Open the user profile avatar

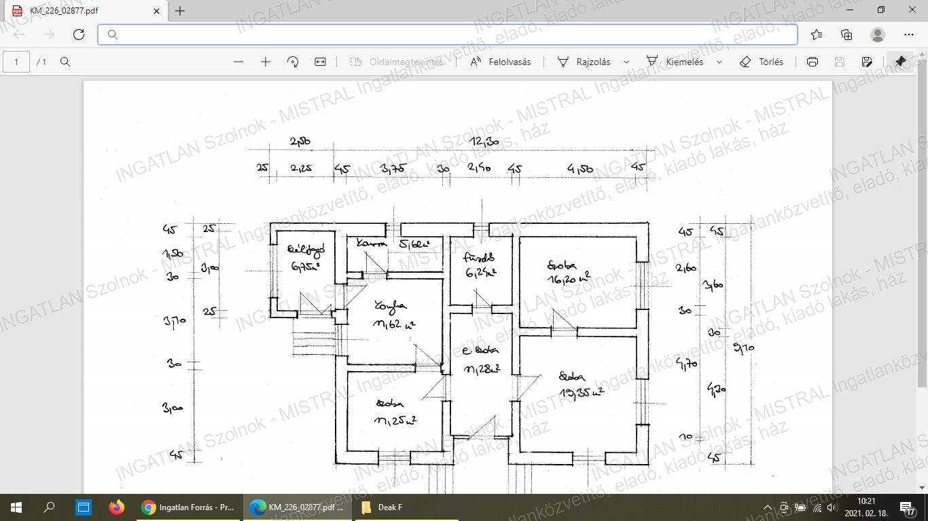(x=878, y=35)
